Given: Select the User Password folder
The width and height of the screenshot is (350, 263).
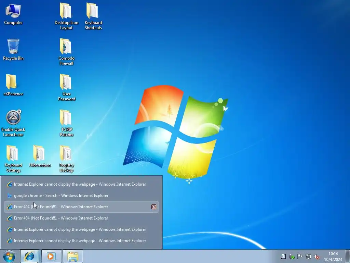Looking at the screenshot, I should tap(67, 87).
